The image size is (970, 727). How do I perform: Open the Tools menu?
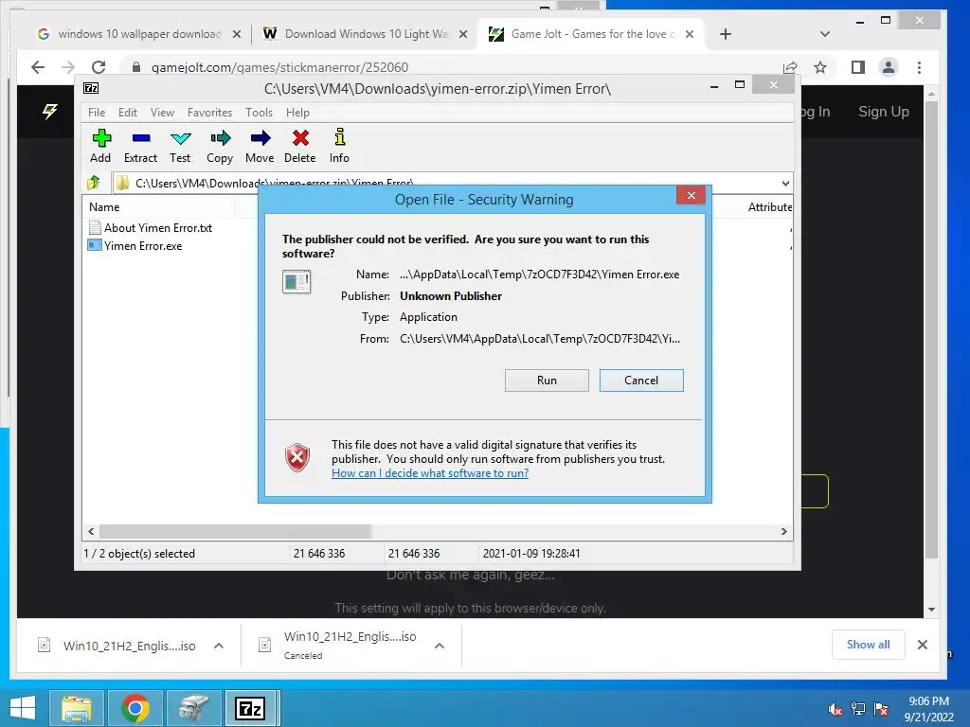pyautogui.click(x=259, y=113)
